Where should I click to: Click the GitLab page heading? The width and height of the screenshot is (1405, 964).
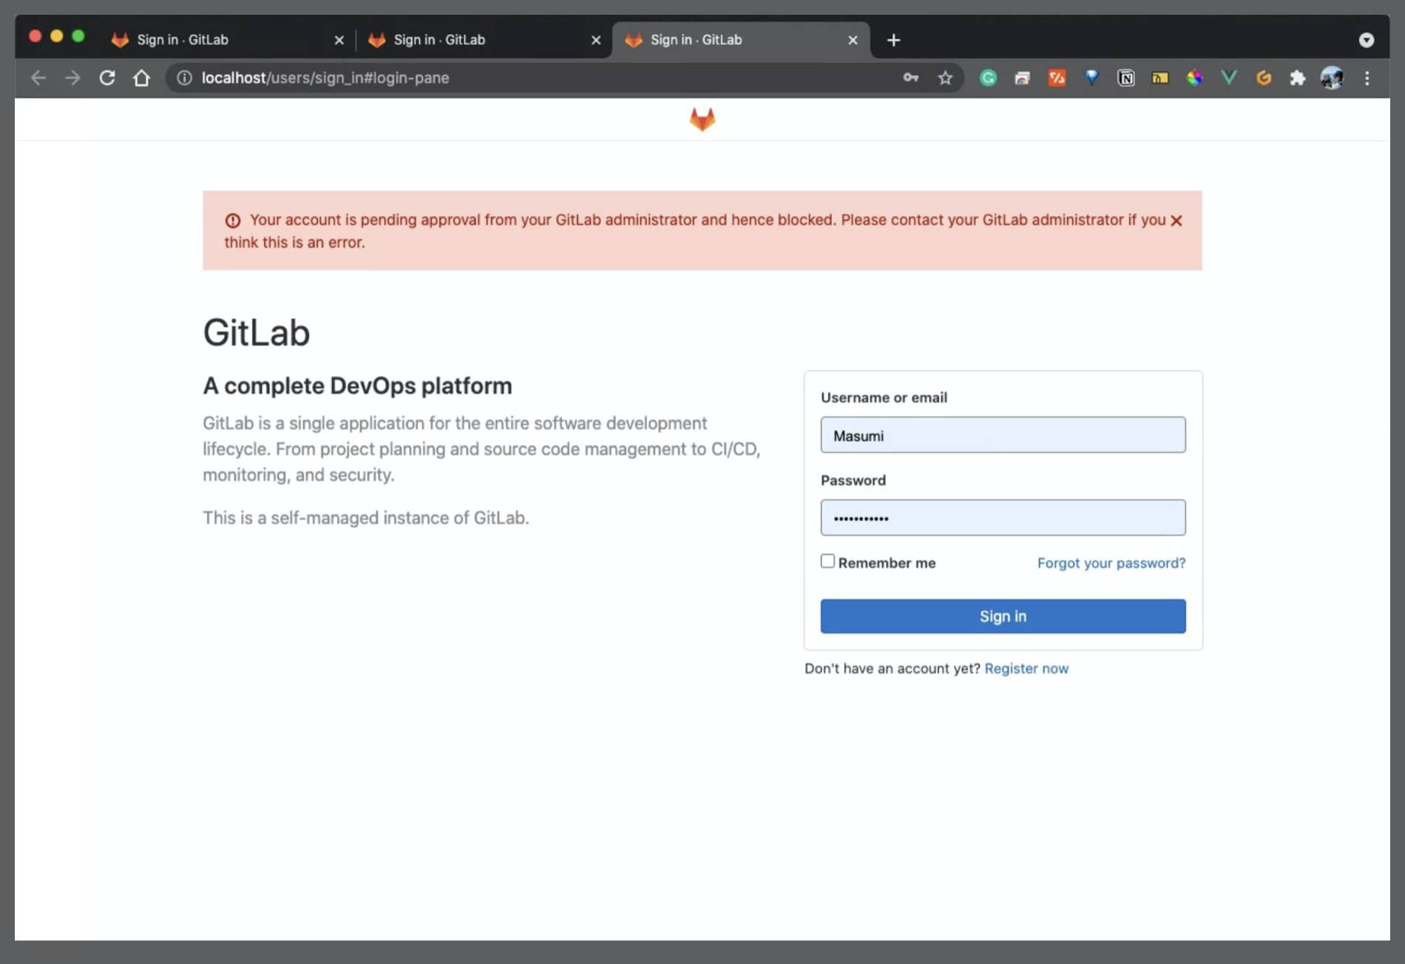coord(257,332)
